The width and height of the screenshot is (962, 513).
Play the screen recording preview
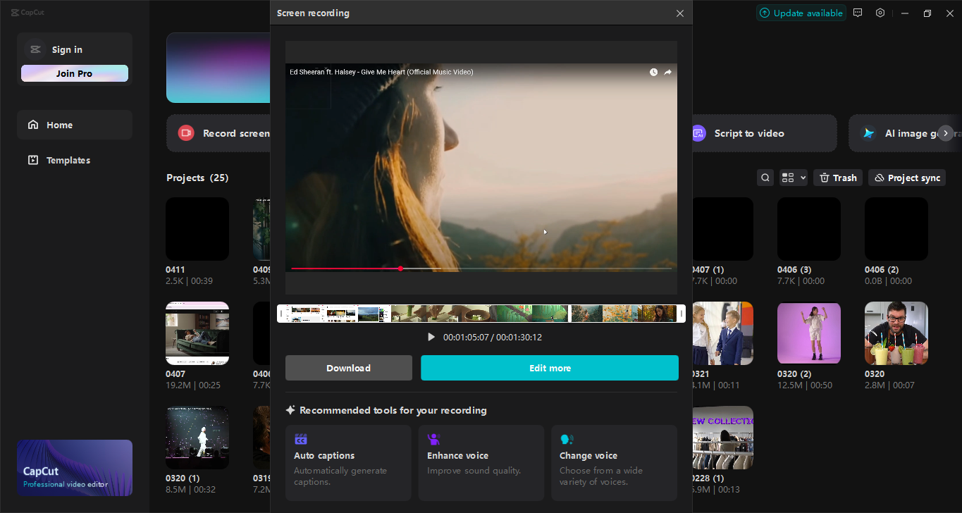(x=431, y=338)
